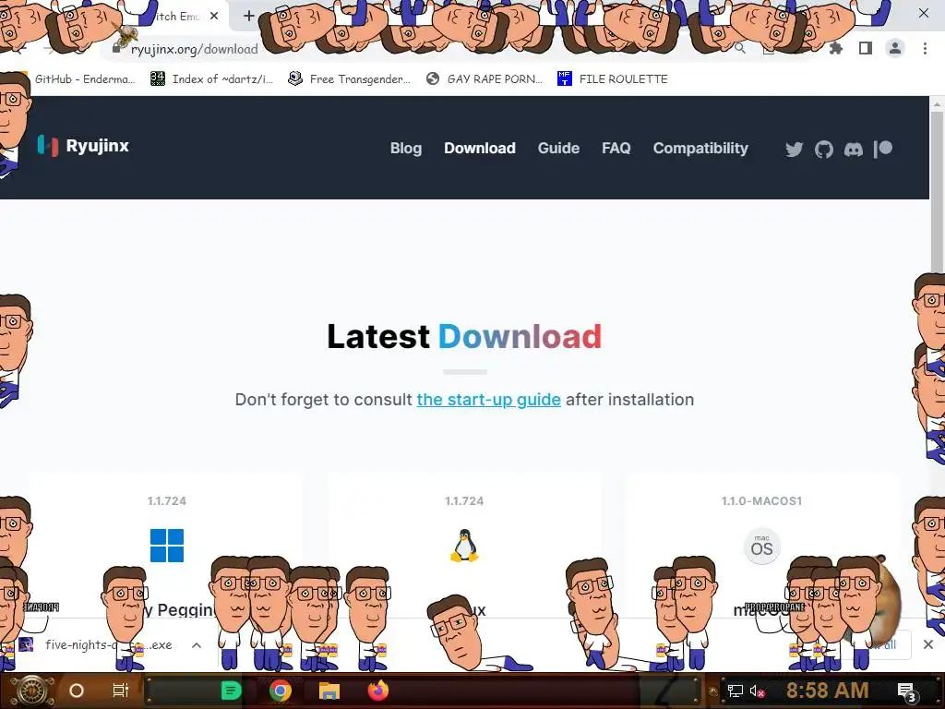945x709 pixels.
Task: Click the ryujinx.org/download address bar
Action: tap(195, 49)
